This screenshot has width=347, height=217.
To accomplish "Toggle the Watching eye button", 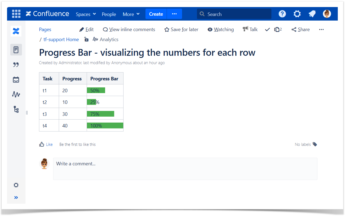I will point(220,29).
